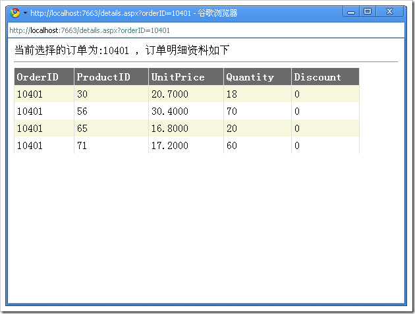Click the heading text mentioning order 10401

(x=121, y=50)
